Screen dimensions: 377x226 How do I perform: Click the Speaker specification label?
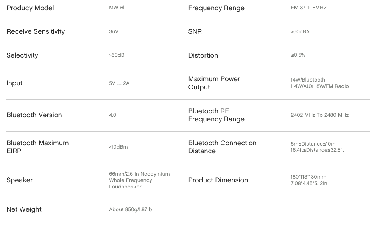tap(19, 180)
